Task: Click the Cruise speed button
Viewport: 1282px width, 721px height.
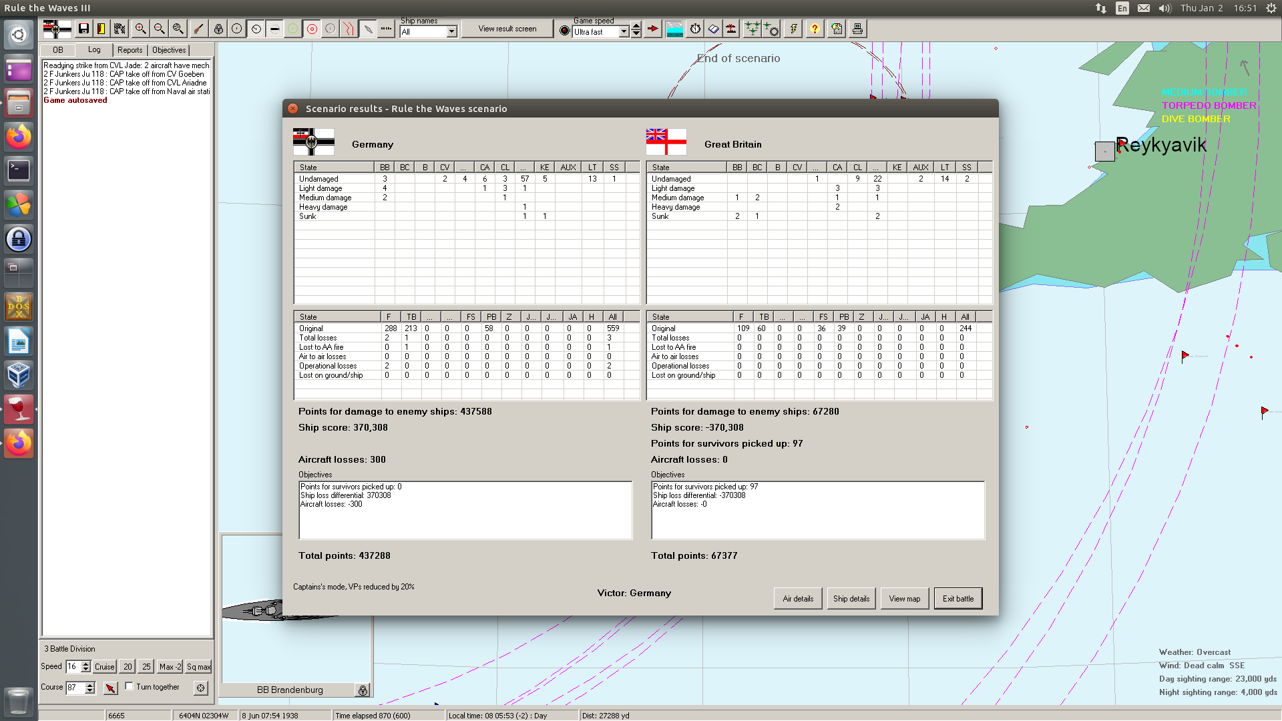Action: coord(104,666)
